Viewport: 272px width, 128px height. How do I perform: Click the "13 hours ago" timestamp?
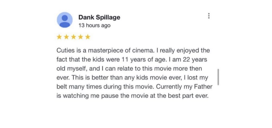tap(94, 25)
